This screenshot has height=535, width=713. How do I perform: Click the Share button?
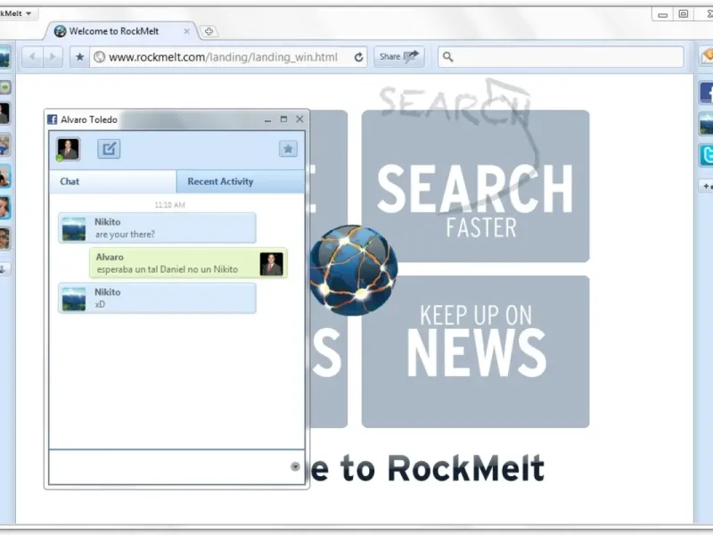398,57
